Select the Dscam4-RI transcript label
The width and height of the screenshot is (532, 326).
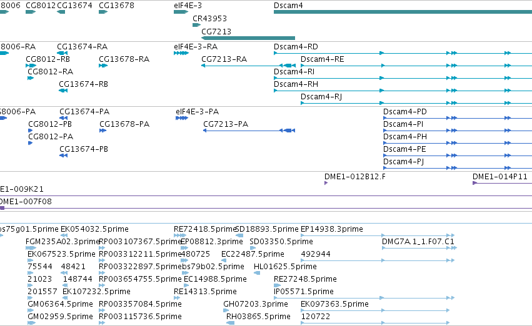point(294,72)
